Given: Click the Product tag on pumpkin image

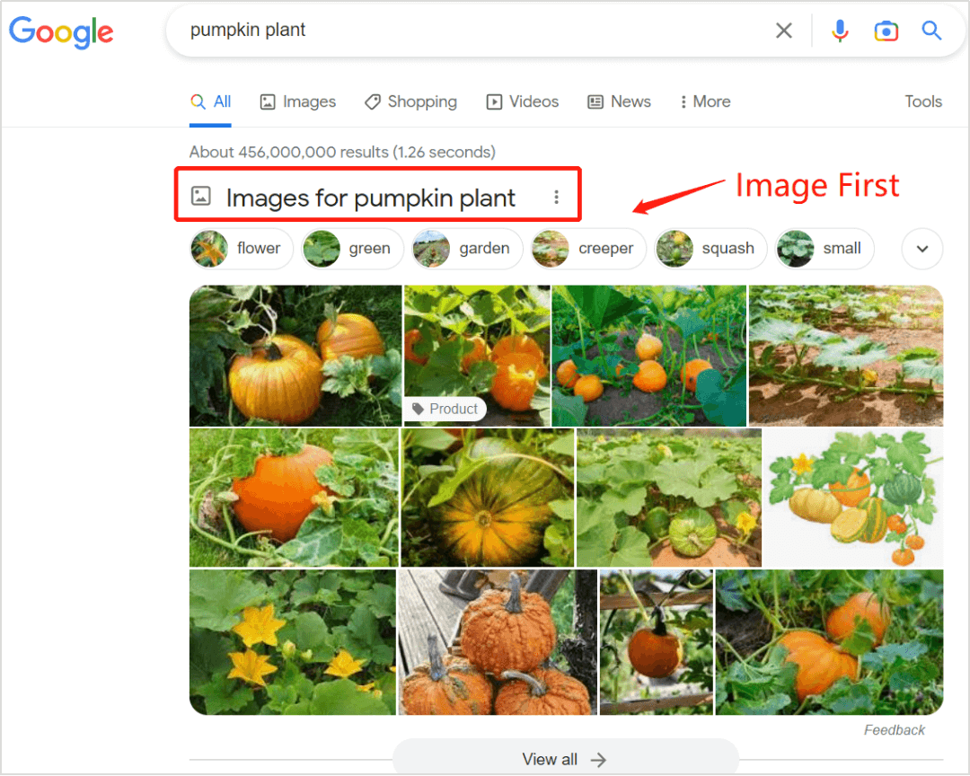Looking at the screenshot, I should pyautogui.click(x=445, y=409).
